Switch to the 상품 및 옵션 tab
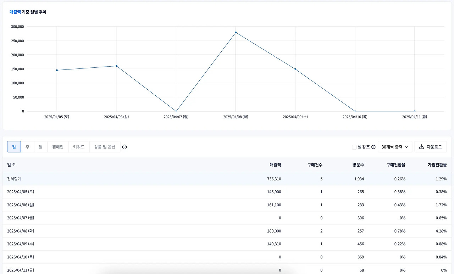The width and height of the screenshot is (454, 274). pyautogui.click(x=105, y=147)
